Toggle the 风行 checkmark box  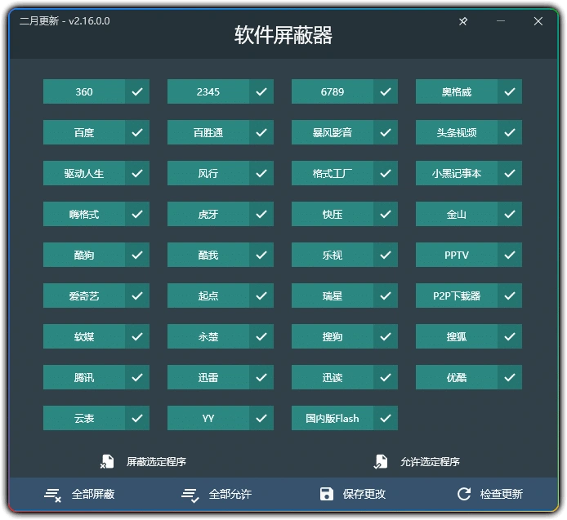tap(261, 173)
